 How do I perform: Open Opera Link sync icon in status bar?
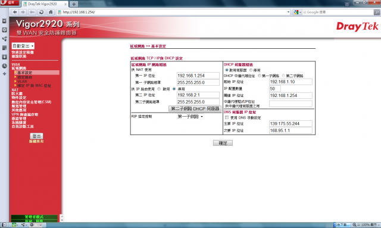click(x=14, y=225)
